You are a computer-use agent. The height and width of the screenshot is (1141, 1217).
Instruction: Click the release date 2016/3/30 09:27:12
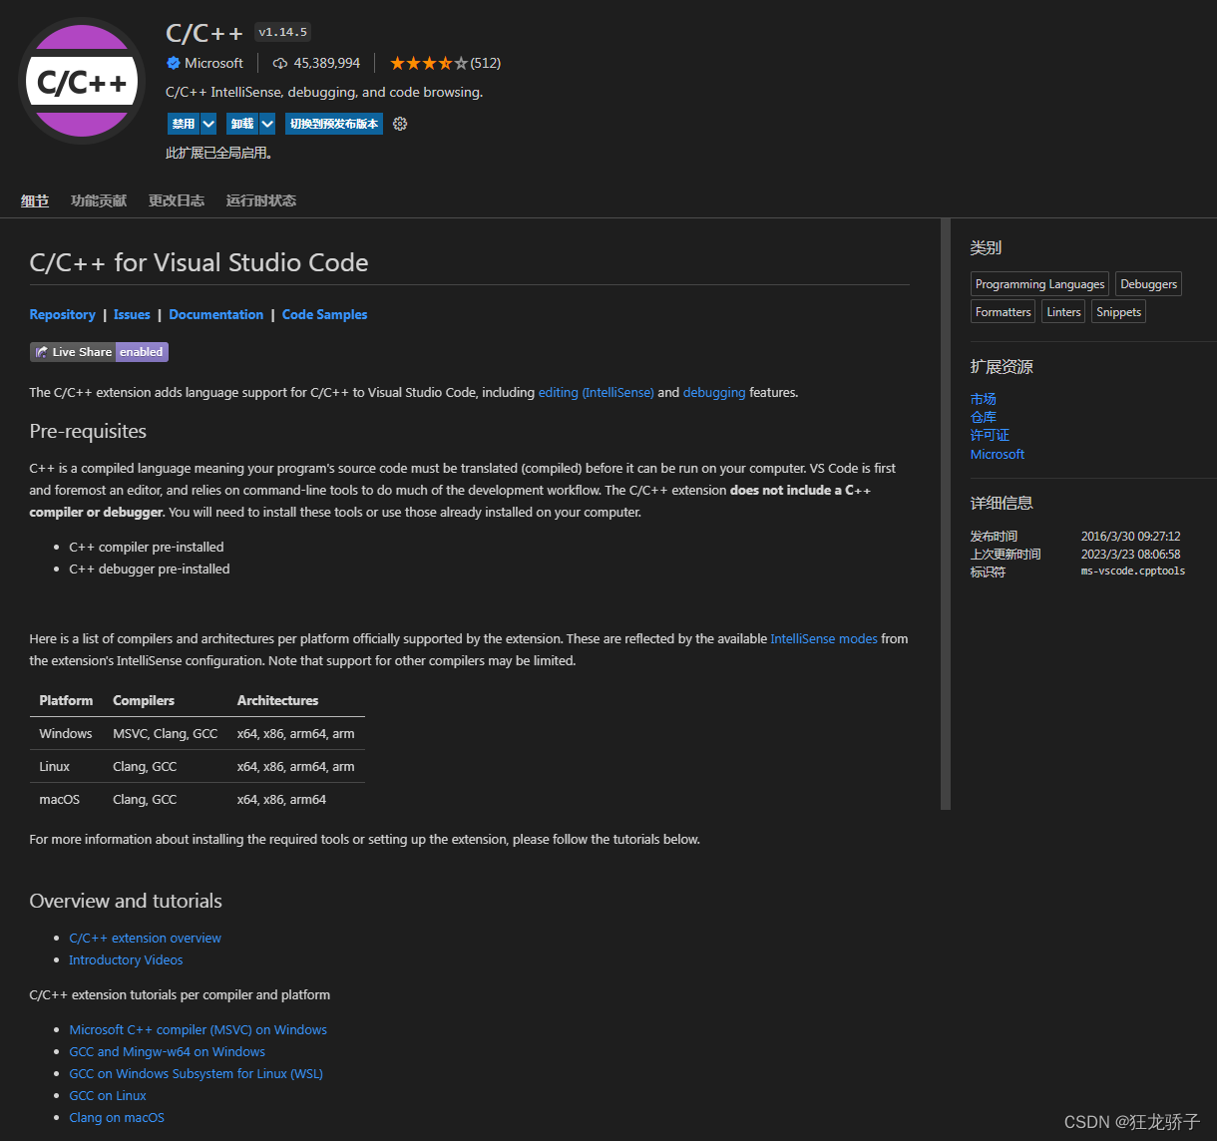tap(1131, 537)
